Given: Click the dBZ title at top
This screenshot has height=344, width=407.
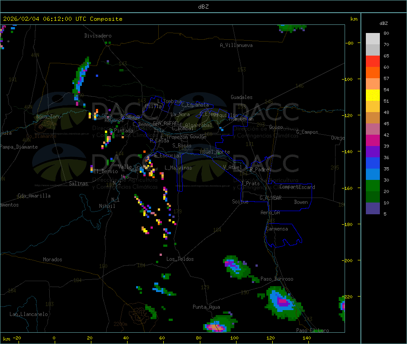Looking at the screenshot, I should click(203, 7).
